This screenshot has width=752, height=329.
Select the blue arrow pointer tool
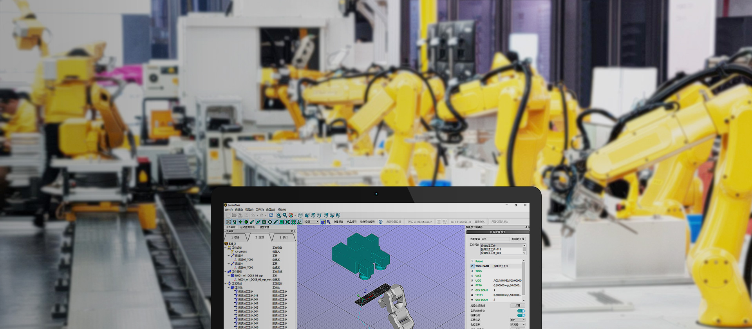(x=329, y=222)
